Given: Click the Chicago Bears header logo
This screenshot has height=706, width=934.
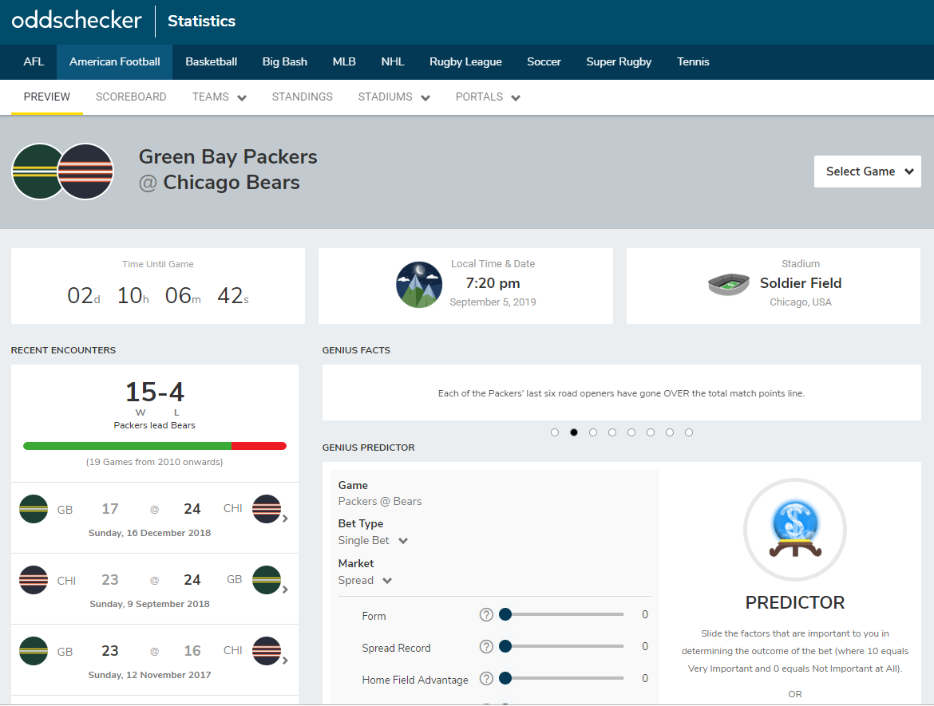Looking at the screenshot, I should [87, 172].
